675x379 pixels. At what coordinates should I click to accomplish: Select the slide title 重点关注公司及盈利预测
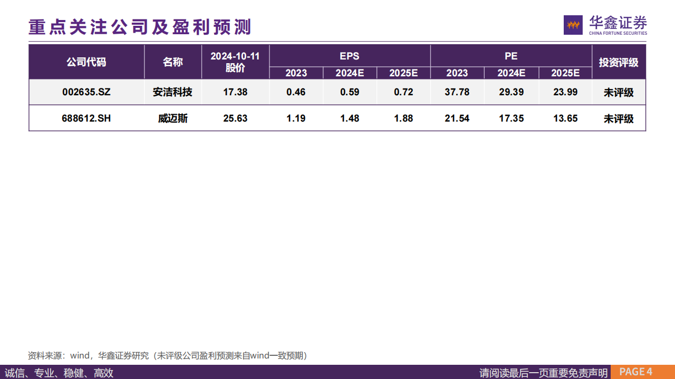click(x=140, y=27)
